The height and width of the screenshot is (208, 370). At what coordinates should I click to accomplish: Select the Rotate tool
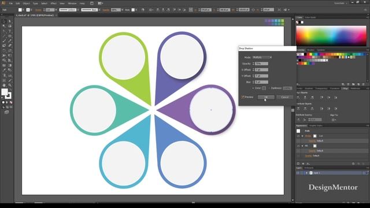pos(4,50)
